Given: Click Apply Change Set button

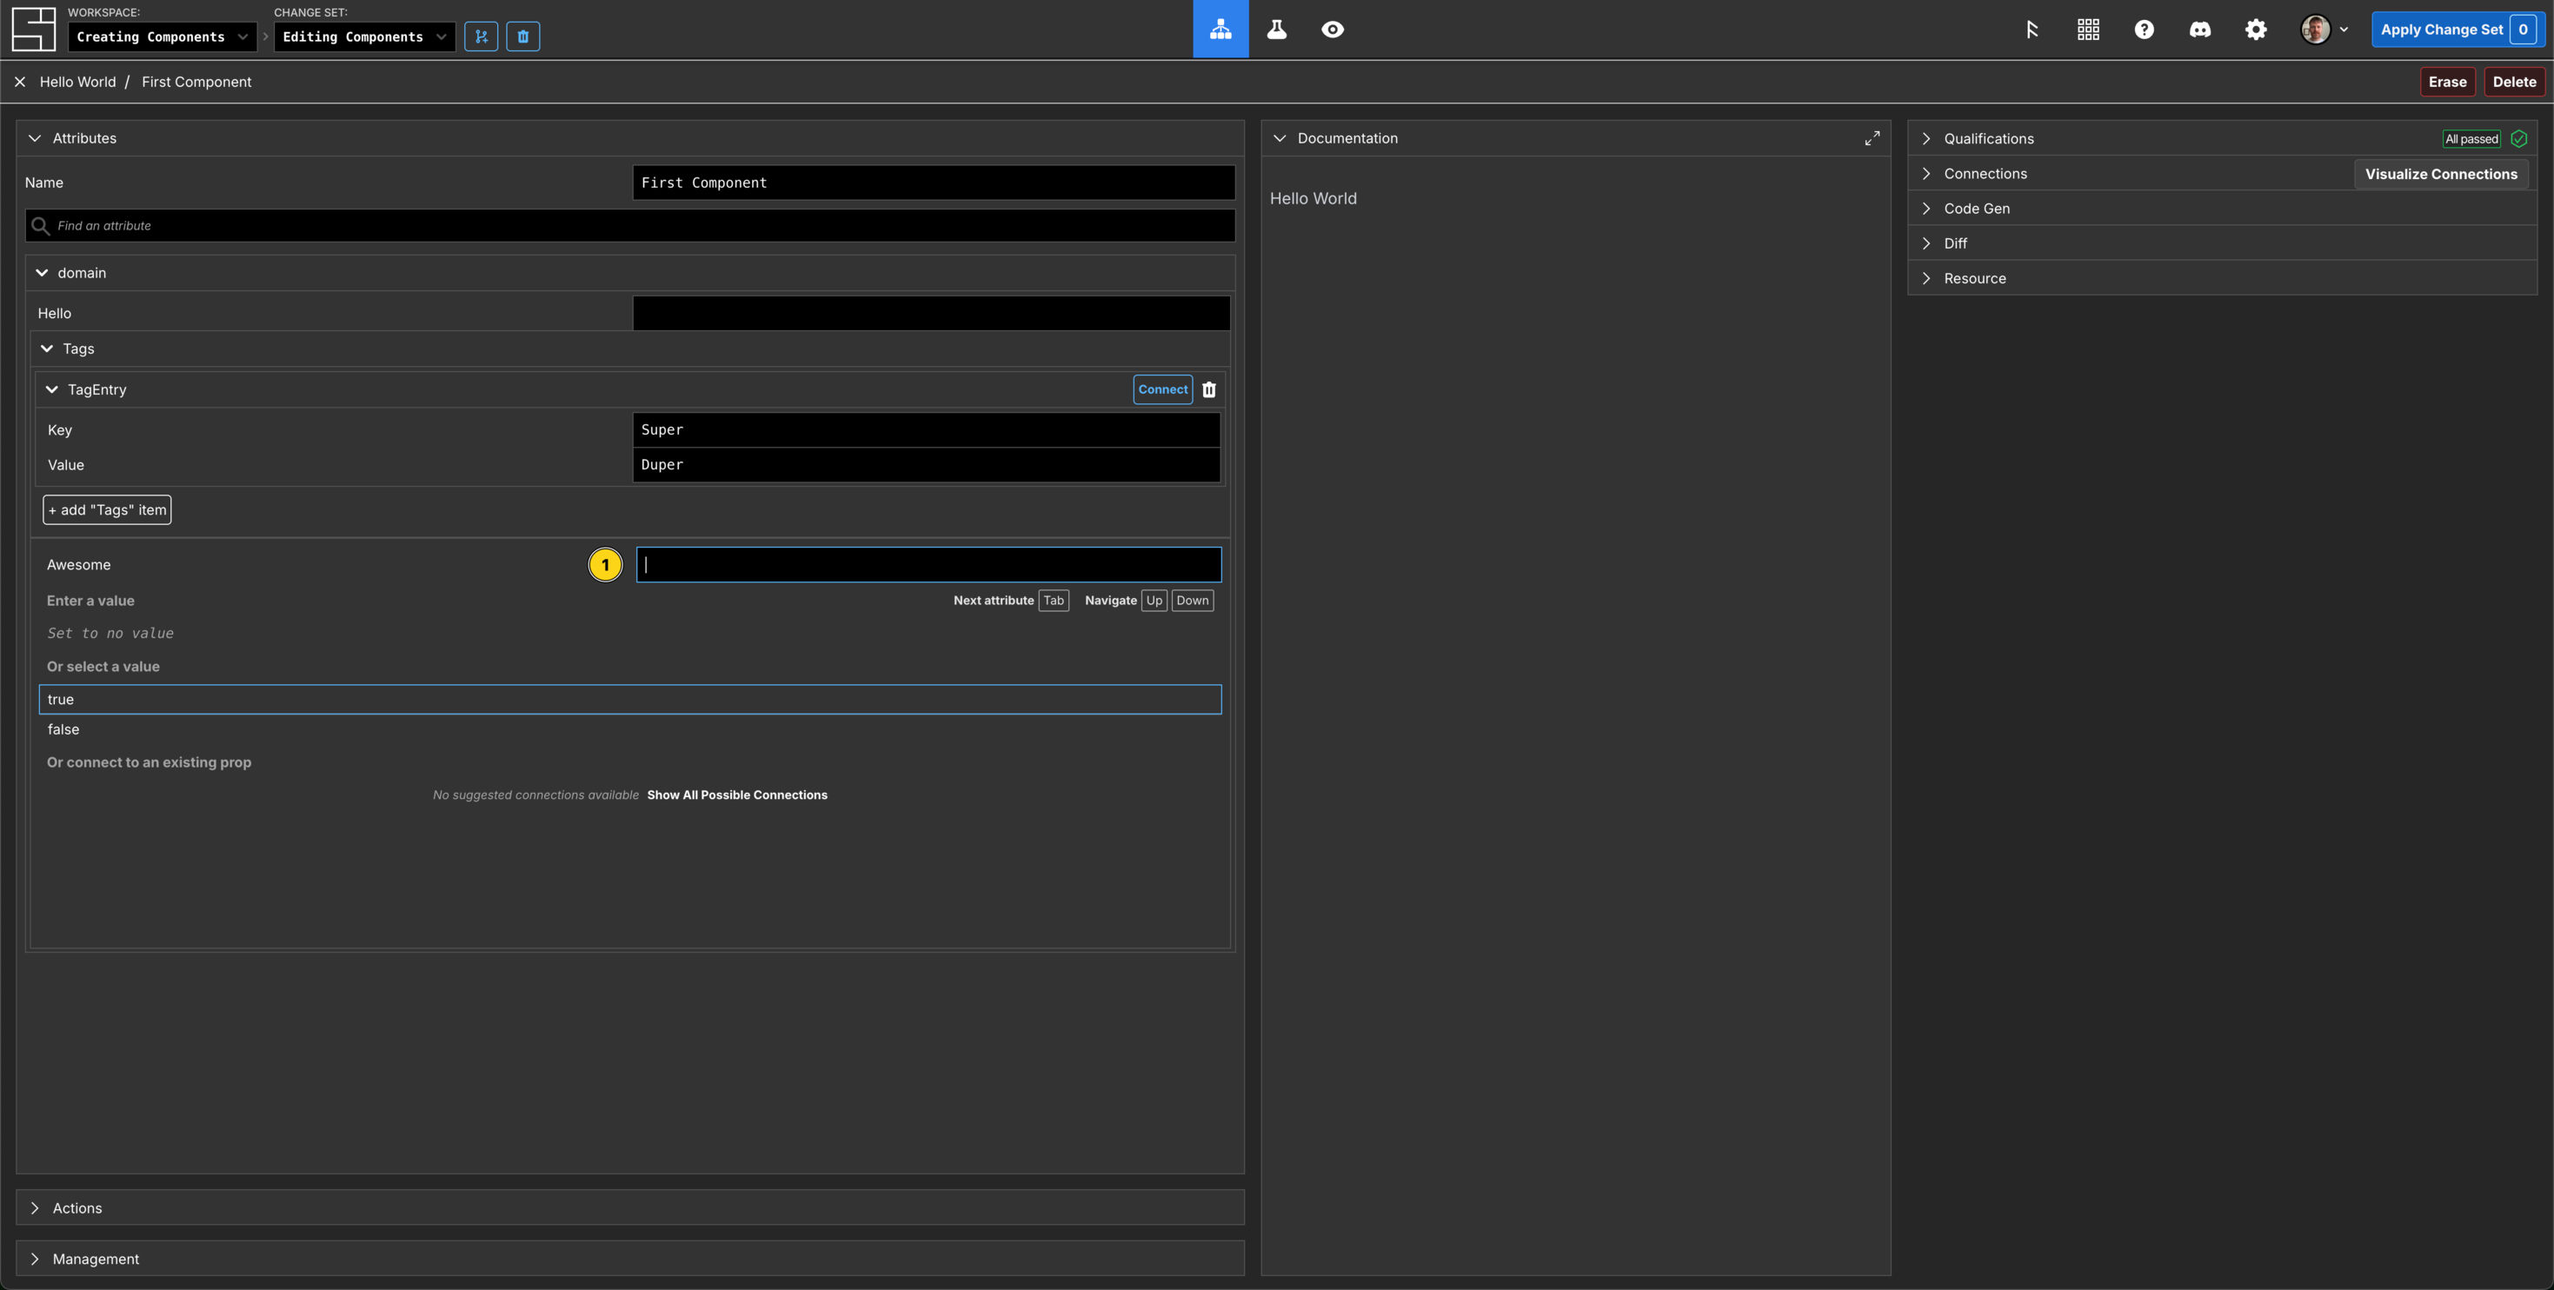Looking at the screenshot, I should pyautogui.click(x=2458, y=29).
